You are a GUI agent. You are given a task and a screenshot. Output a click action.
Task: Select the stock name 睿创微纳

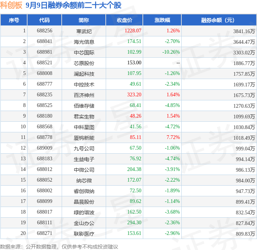[84, 191]
